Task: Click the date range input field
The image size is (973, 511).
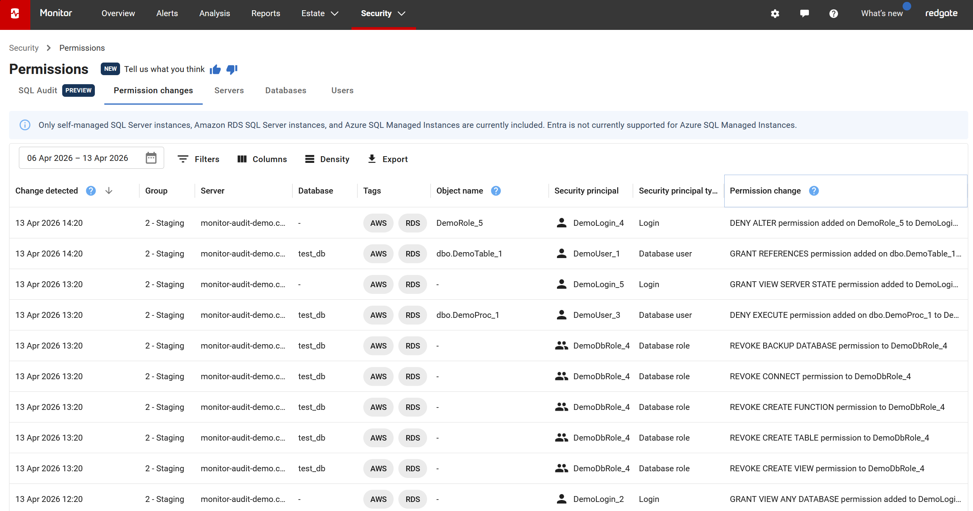Action: pos(78,158)
